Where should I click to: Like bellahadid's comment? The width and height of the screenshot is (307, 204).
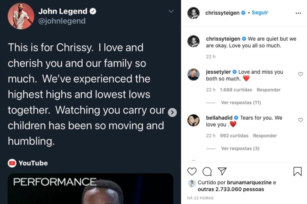(301, 120)
